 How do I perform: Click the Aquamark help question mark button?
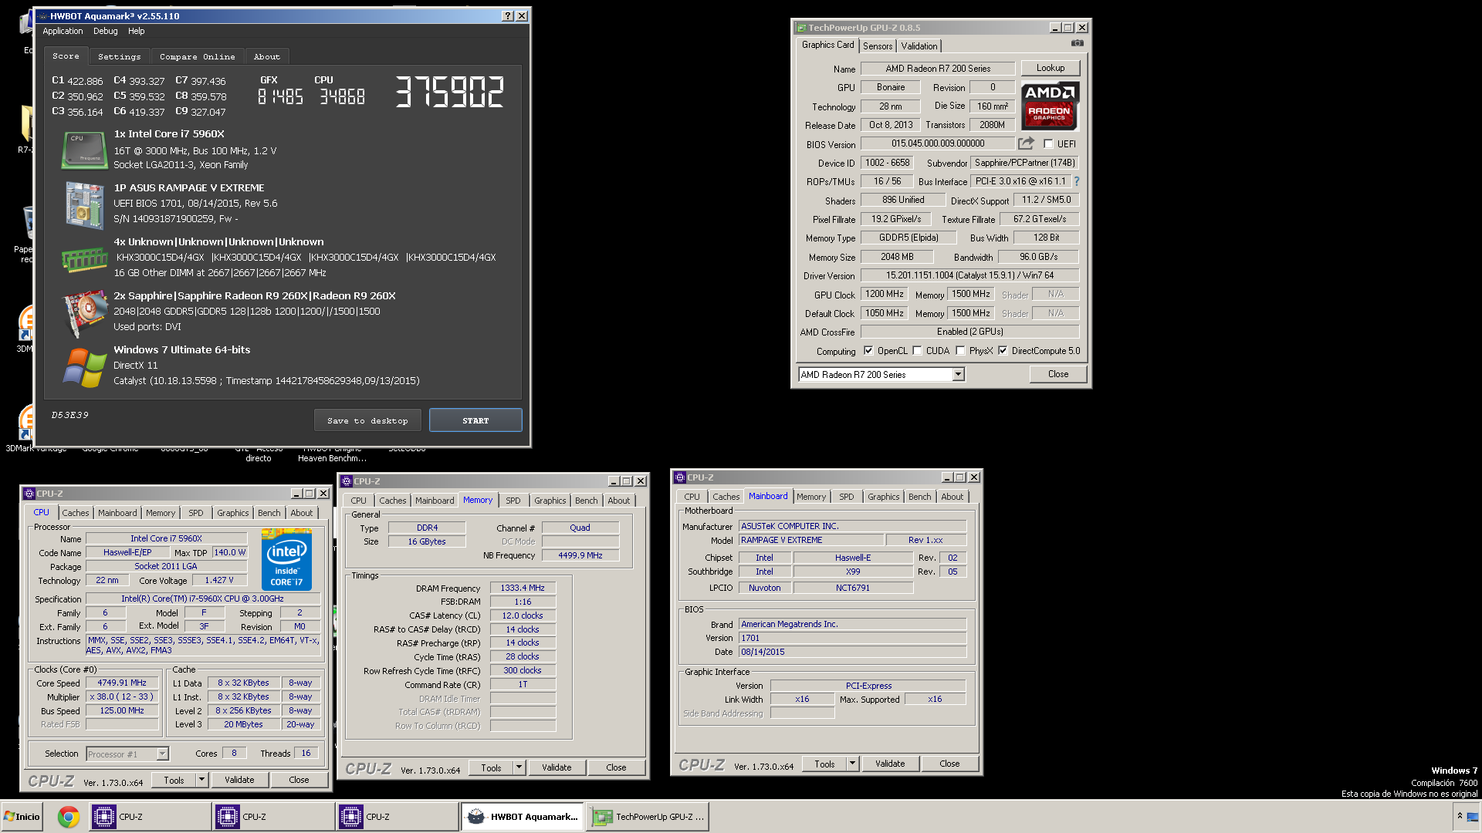point(507,16)
